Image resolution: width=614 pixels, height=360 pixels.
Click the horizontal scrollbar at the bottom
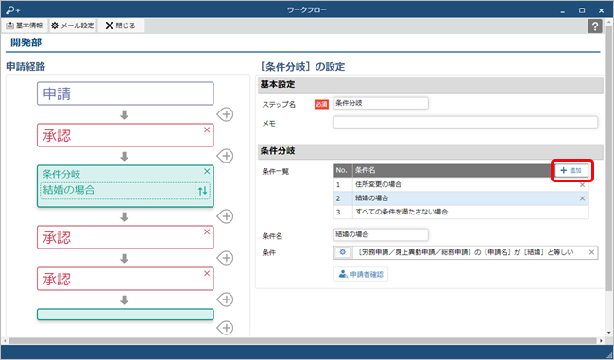302,341
